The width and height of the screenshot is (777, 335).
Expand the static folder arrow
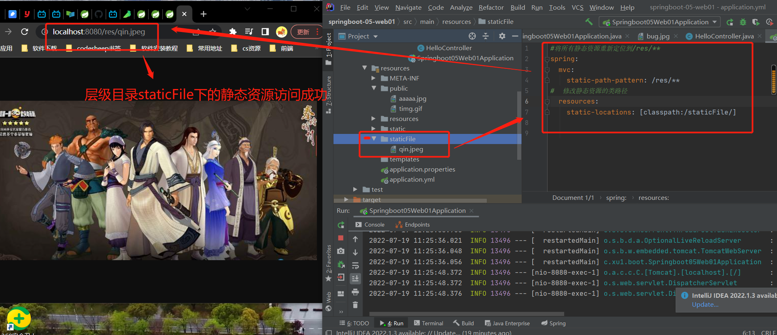pyautogui.click(x=374, y=129)
